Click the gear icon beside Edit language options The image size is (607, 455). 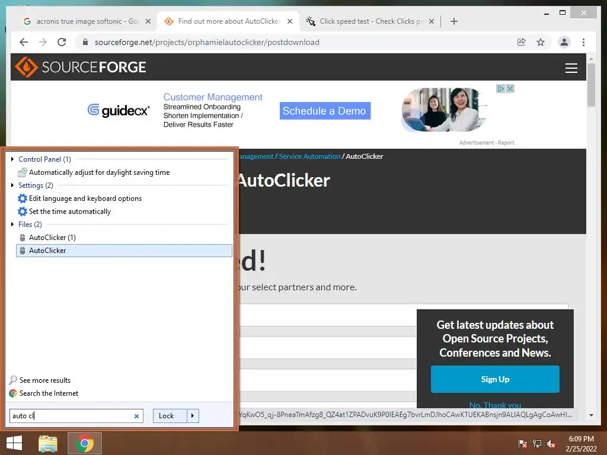23,198
